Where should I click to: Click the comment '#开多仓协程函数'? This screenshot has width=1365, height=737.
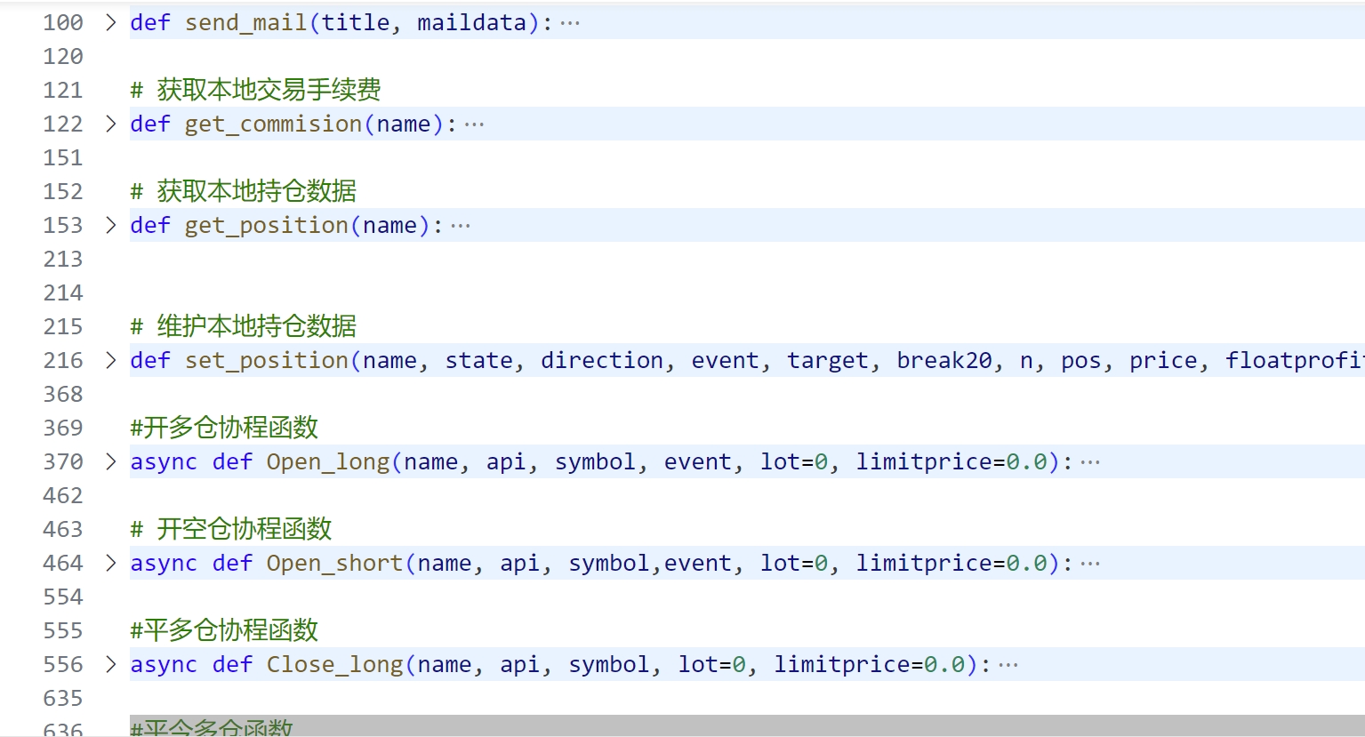pyautogui.click(x=224, y=428)
